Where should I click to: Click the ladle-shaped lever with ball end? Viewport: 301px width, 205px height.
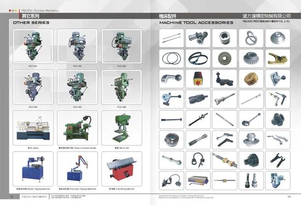pos(251,119)
